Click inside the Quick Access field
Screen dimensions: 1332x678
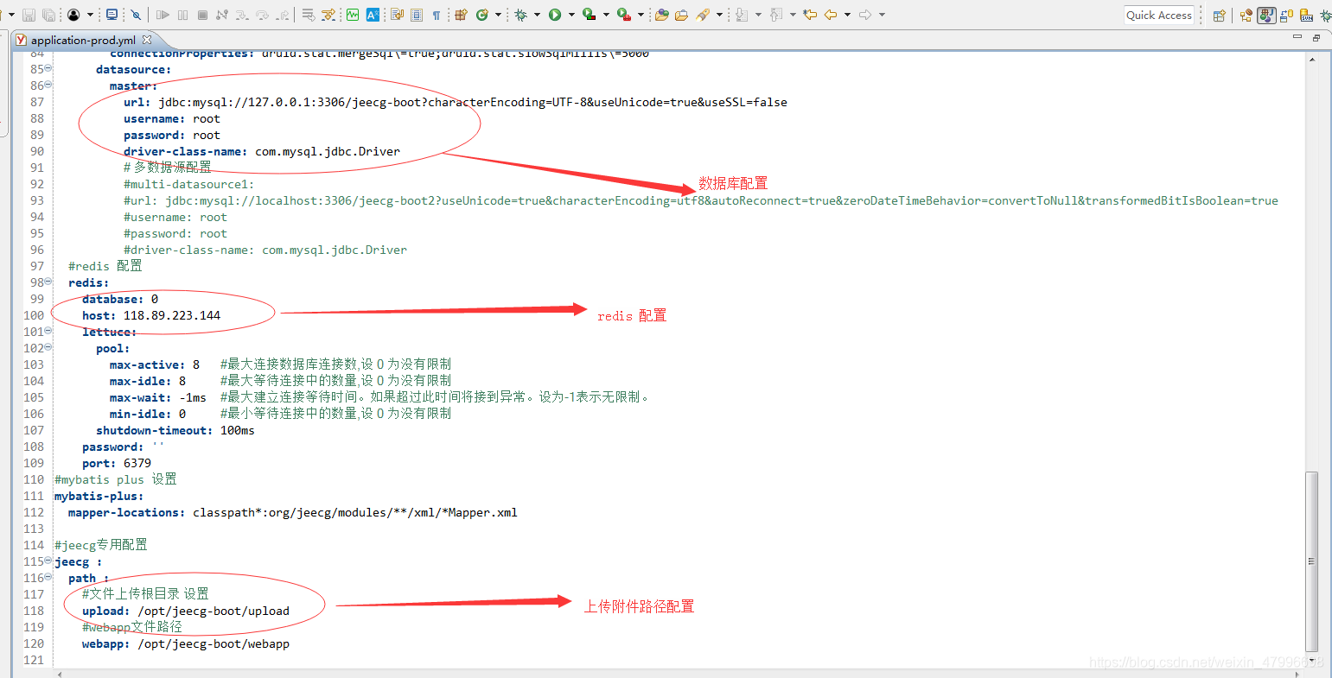click(1158, 15)
